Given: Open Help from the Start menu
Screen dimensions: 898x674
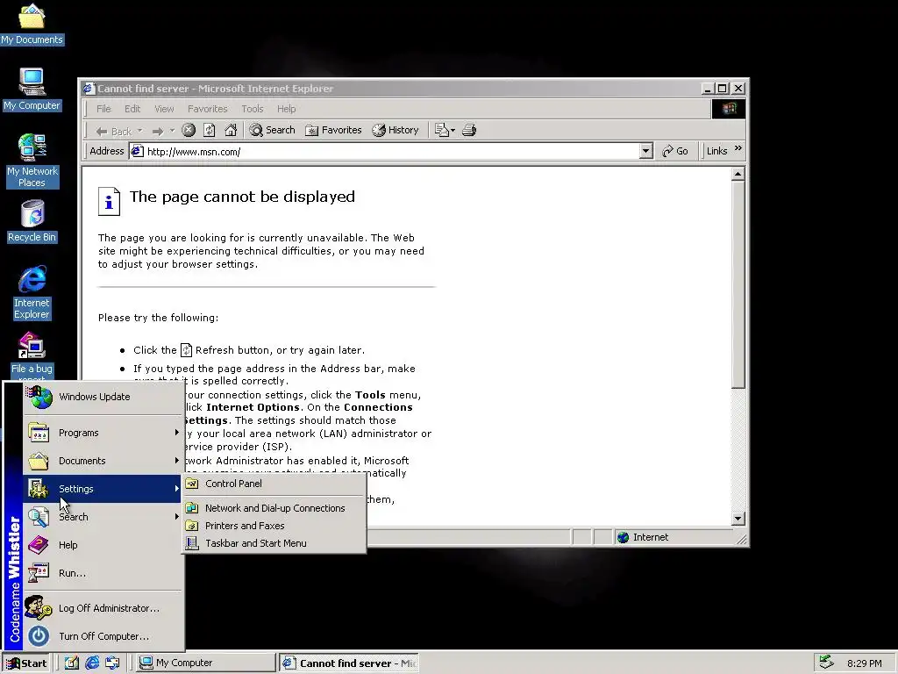Looking at the screenshot, I should (103, 545).
